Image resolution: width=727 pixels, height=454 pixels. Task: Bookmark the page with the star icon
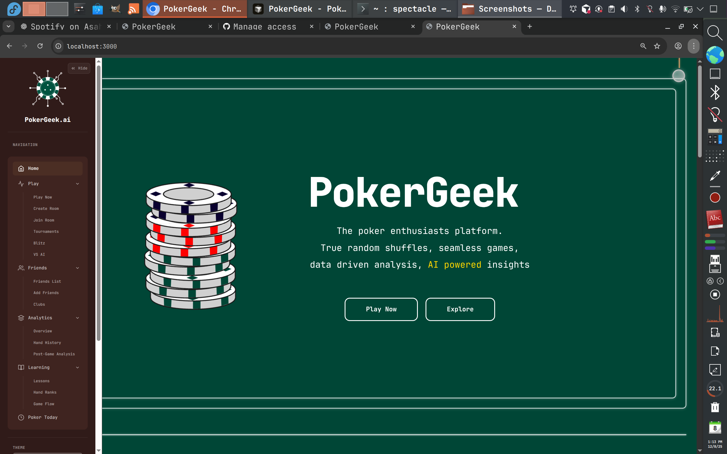(x=657, y=46)
